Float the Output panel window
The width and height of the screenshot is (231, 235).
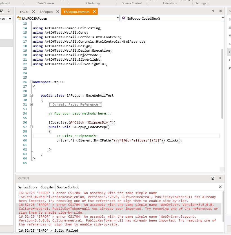point(213,178)
